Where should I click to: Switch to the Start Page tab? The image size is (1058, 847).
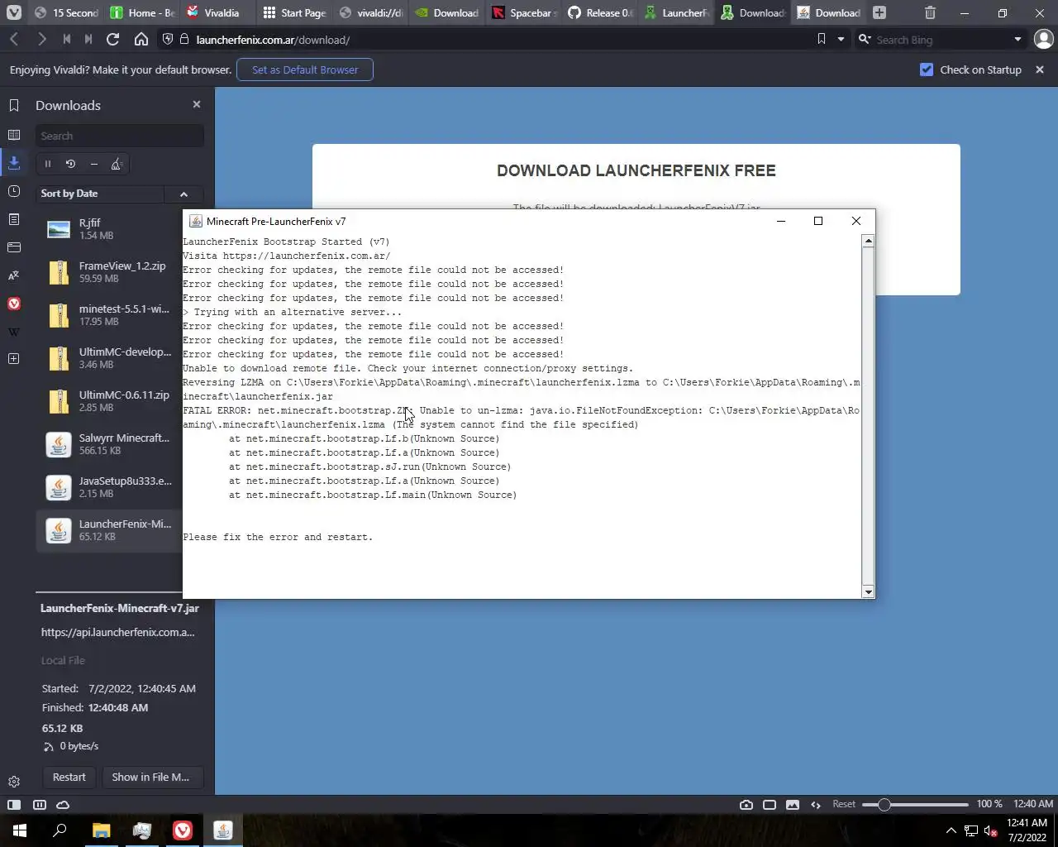coord(295,12)
